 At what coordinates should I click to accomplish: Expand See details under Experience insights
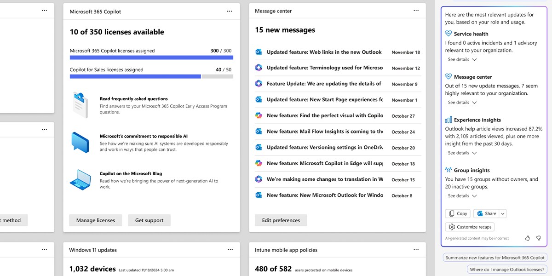(462, 153)
